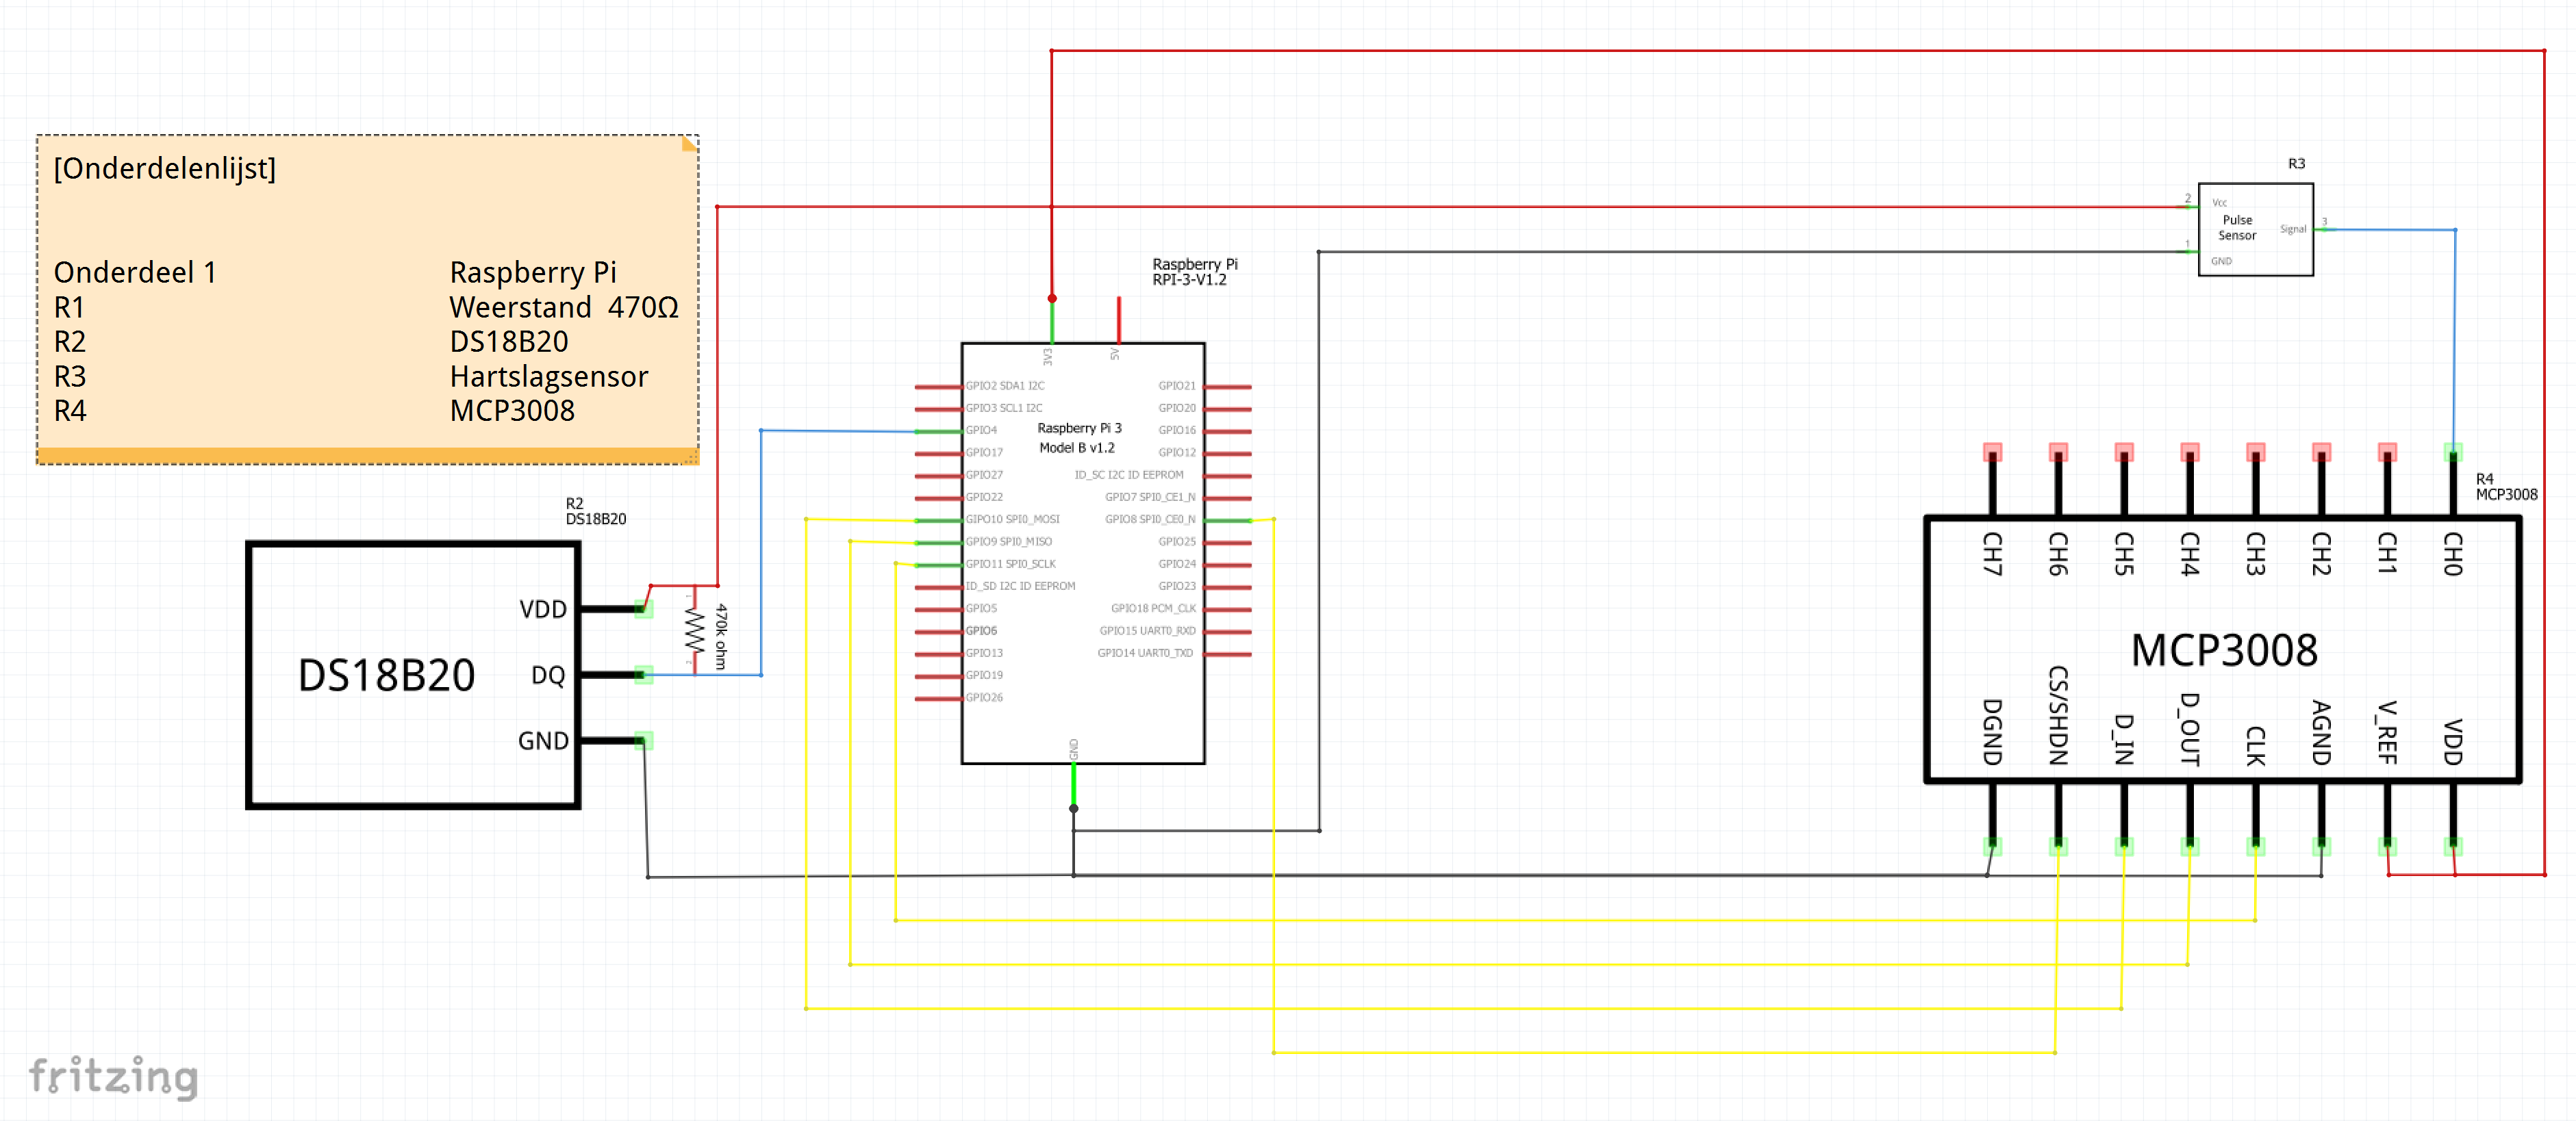
Task: Click the GPIO21 pin on the Pi
Action: (x=1228, y=386)
